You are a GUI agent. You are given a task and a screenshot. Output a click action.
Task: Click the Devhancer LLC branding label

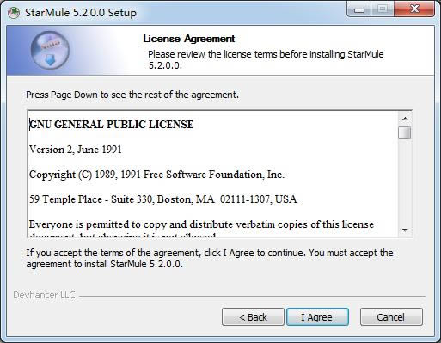(x=45, y=295)
